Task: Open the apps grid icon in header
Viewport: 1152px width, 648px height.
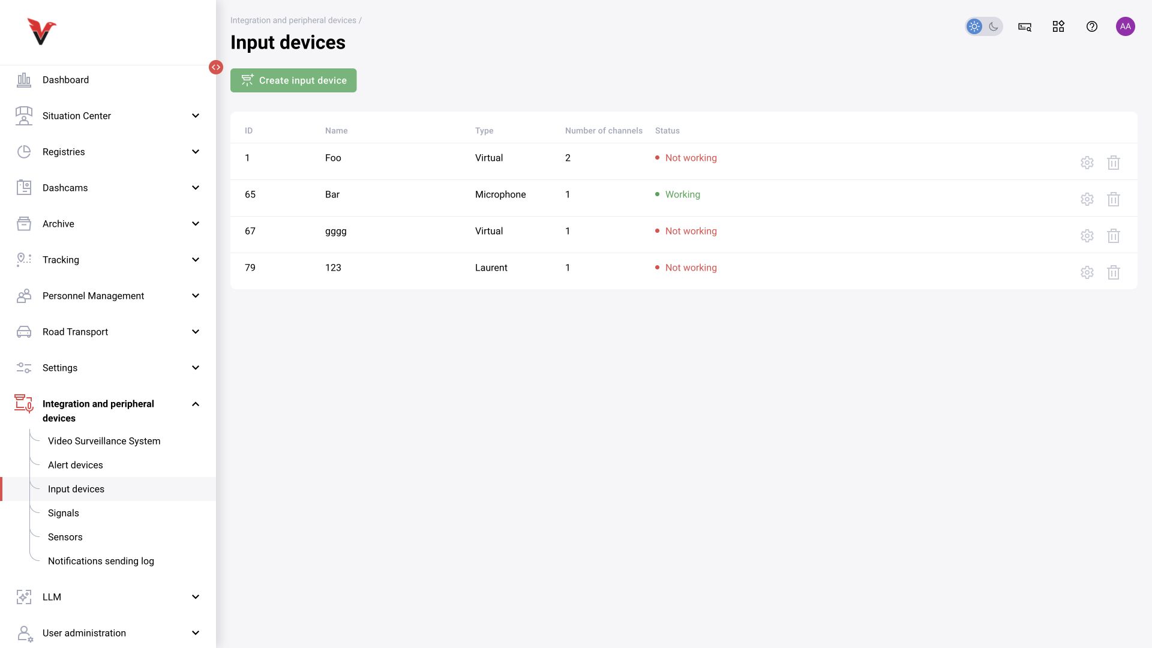Action: click(x=1058, y=26)
